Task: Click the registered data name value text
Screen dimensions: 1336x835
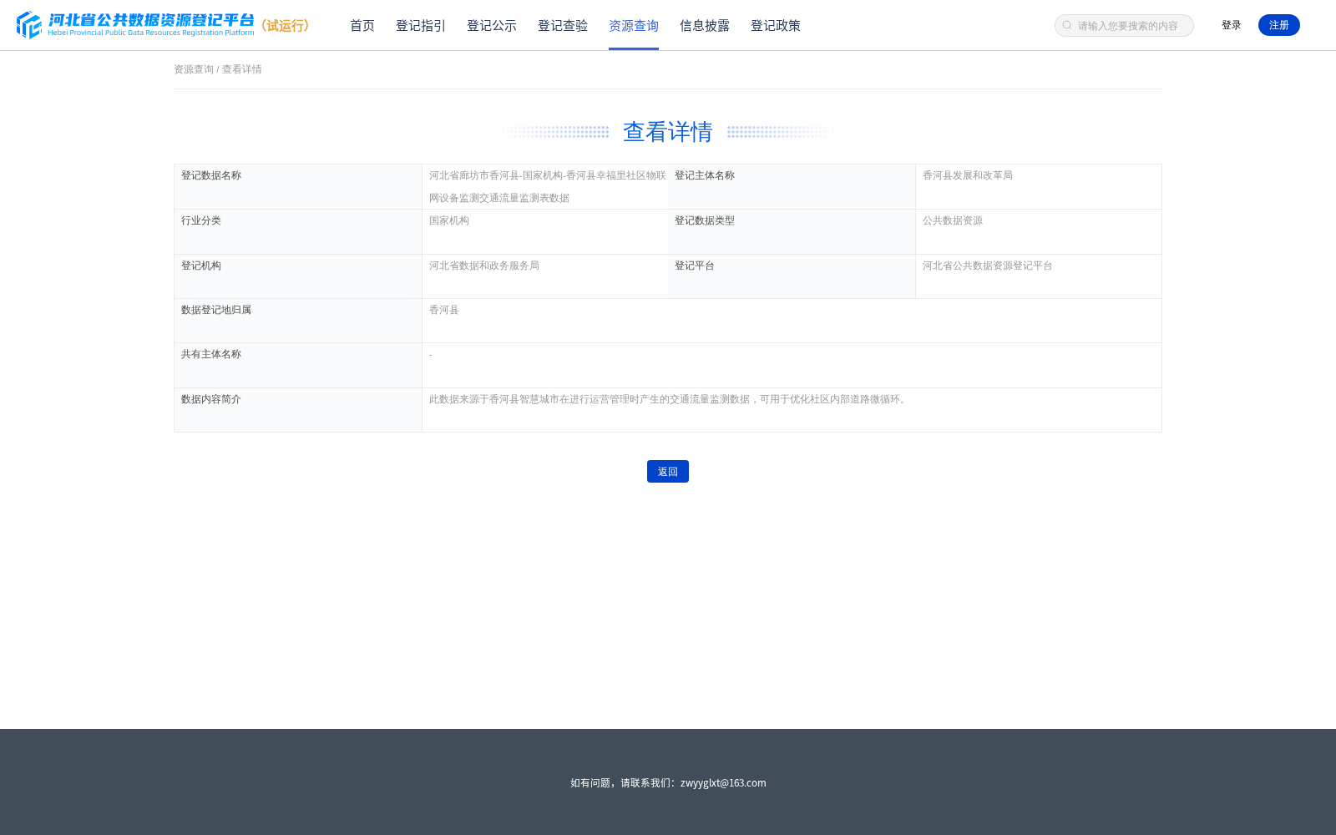Action: pos(548,187)
